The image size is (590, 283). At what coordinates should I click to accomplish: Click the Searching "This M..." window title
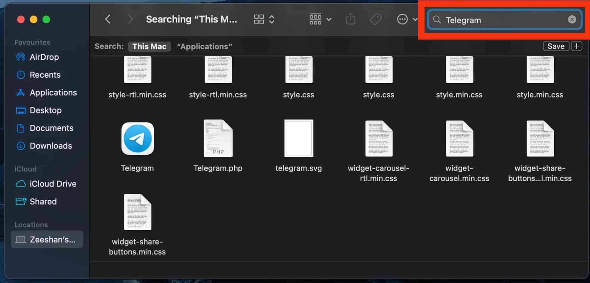[191, 19]
